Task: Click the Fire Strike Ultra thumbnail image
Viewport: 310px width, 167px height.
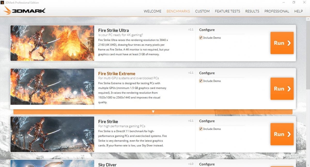Action: (x=52, y=43)
